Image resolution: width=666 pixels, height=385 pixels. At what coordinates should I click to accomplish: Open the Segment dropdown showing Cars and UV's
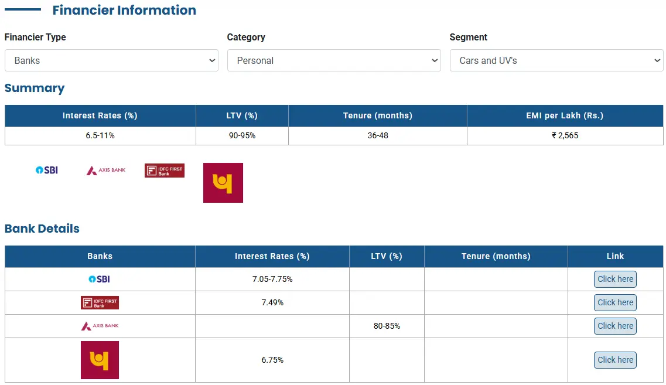[556, 60]
